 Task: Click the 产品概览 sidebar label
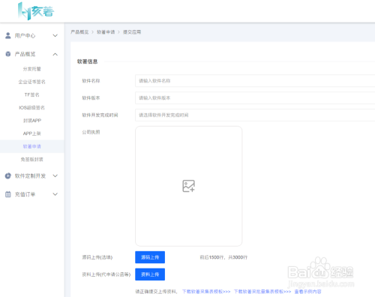[25, 54]
